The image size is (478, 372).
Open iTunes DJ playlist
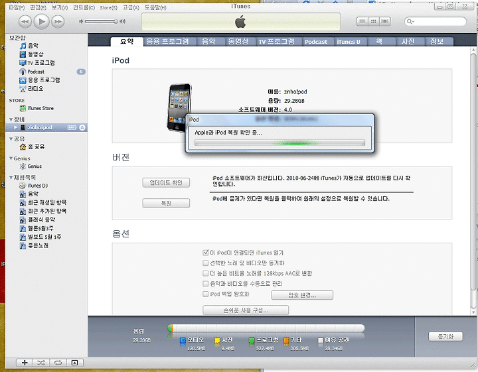37,186
